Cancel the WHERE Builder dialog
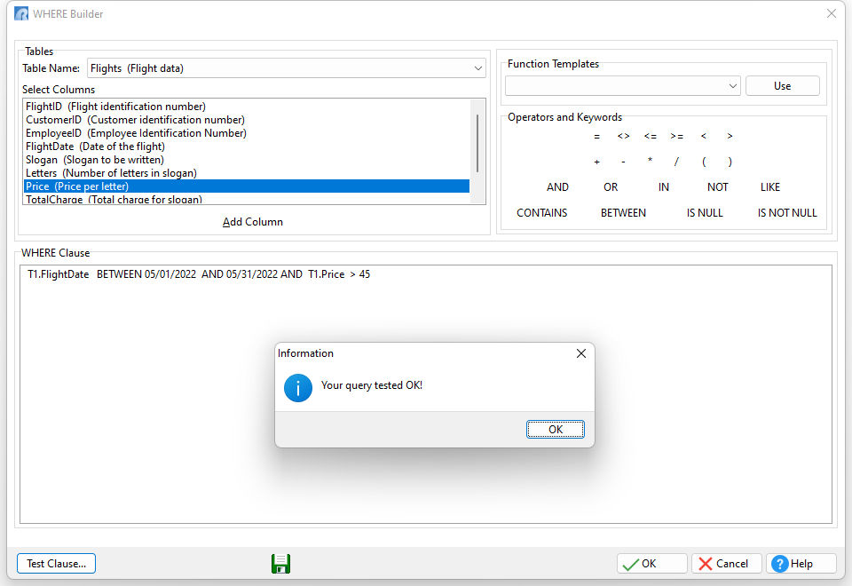Image resolution: width=852 pixels, height=586 pixels. click(x=726, y=564)
